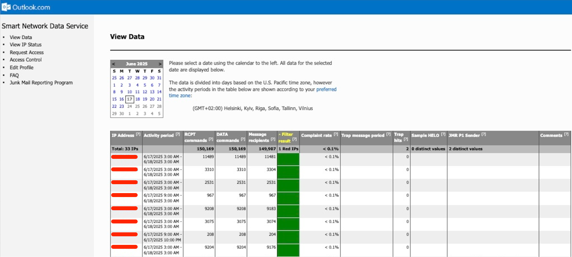The image size is (572, 257).
Task: Click the "1 Red IPs" cell
Action: pos(289,149)
